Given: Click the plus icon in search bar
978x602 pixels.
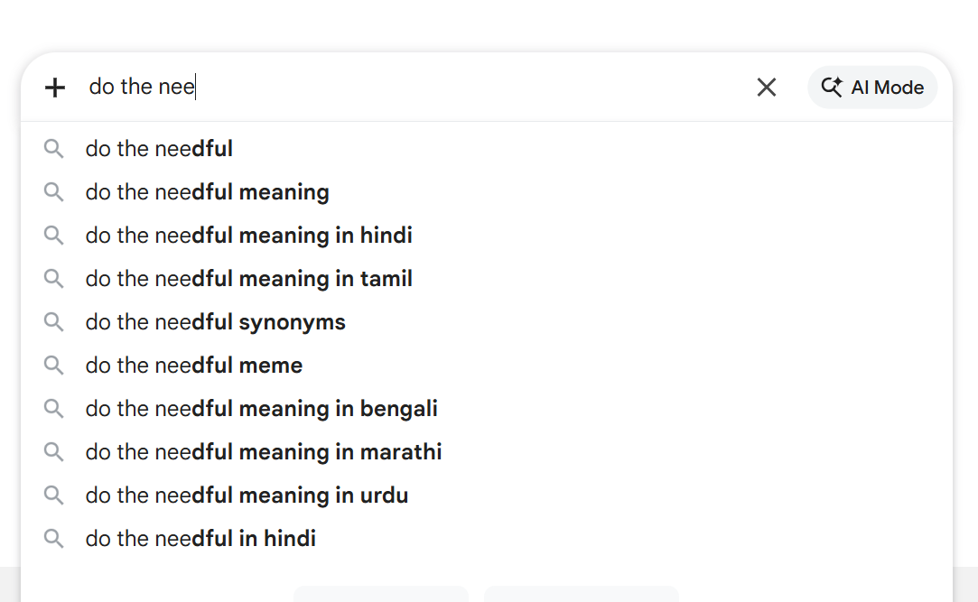Looking at the screenshot, I should (55, 88).
